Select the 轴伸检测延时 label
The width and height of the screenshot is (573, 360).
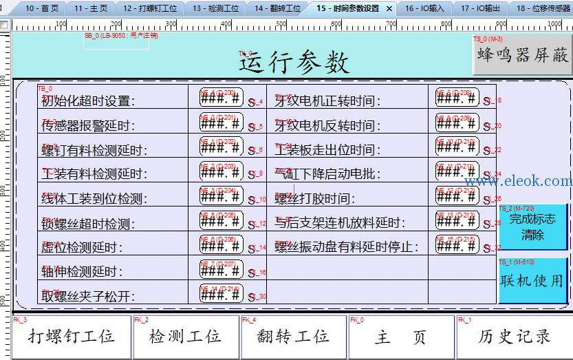click(x=82, y=271)
